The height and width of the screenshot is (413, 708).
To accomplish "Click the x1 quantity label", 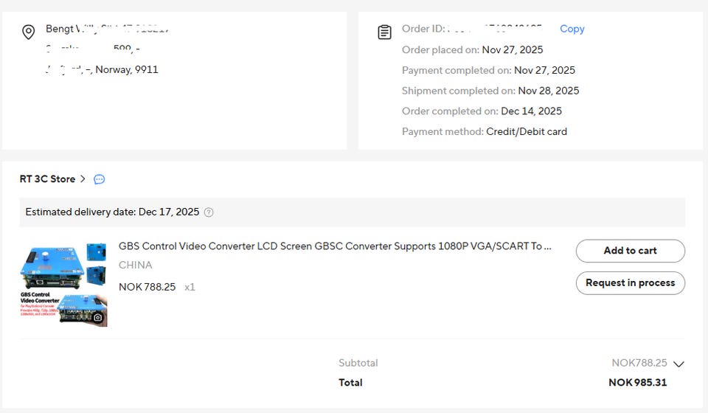I will pyautogui.click(x=190, y=287).
